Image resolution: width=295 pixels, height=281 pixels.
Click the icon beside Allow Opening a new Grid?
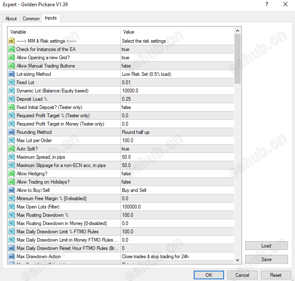[x=12, y=58]
